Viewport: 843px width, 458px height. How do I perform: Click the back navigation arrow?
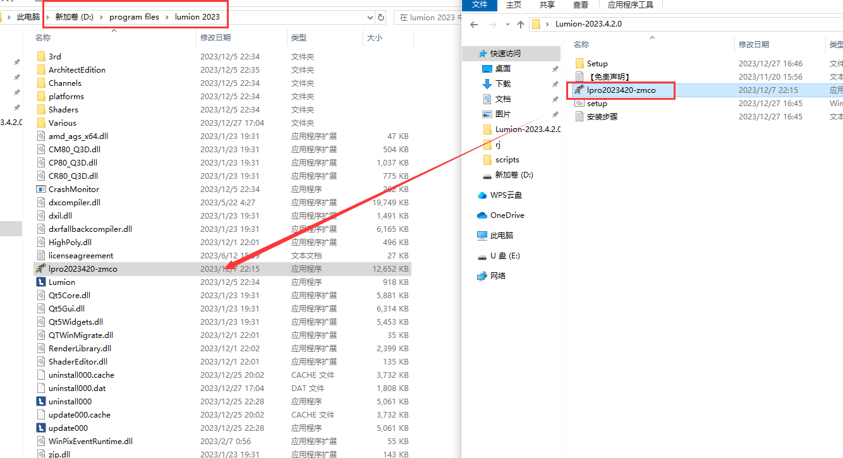click(x=473, y=24)
